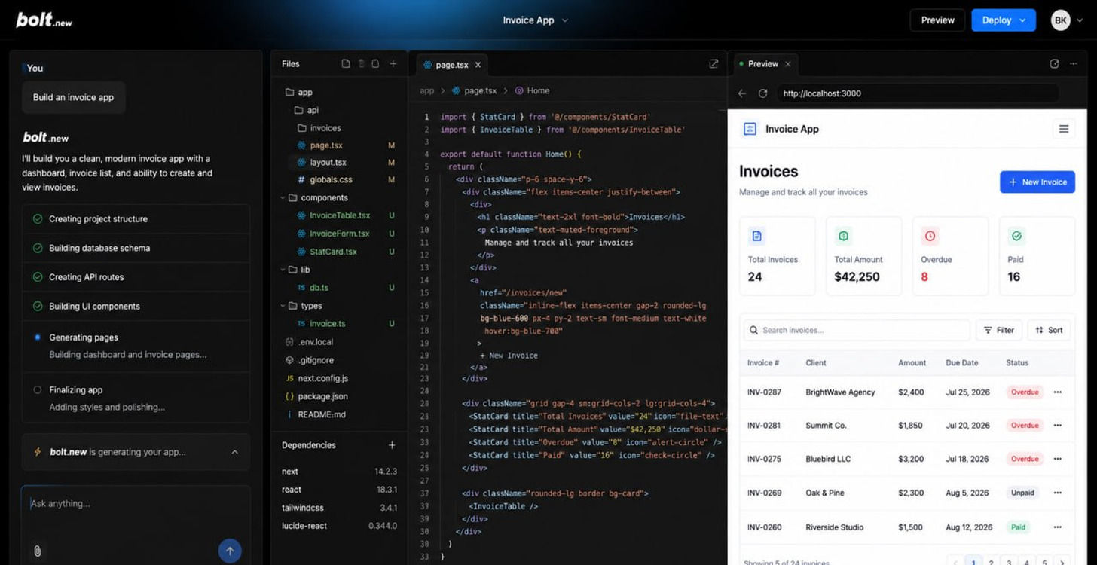
Task: Open the hamburger menu in Invoice App
Action: click(x=1064, y=129)
